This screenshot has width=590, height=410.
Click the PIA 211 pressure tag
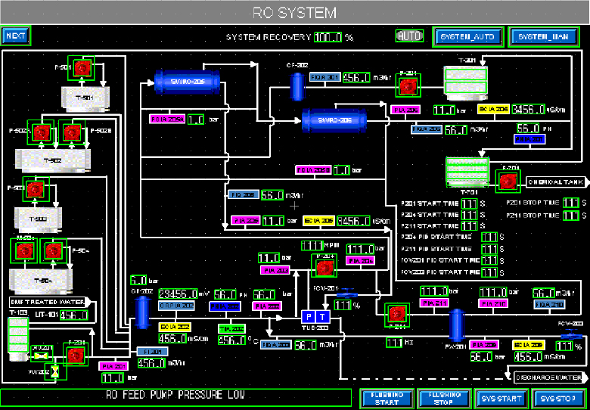pyautogui.click(x=434, y=303)
